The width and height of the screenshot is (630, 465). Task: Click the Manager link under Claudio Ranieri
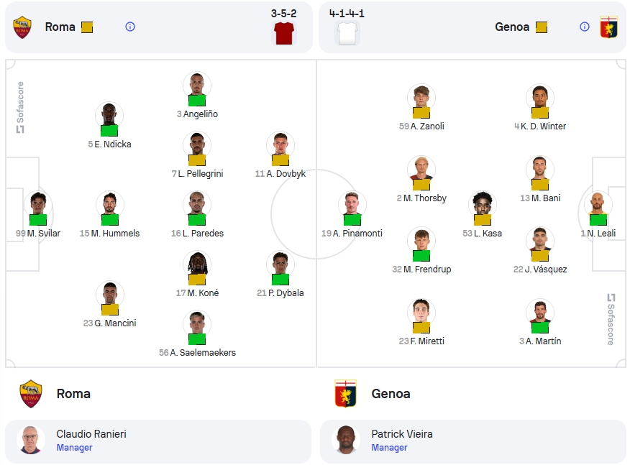point(74,447)
